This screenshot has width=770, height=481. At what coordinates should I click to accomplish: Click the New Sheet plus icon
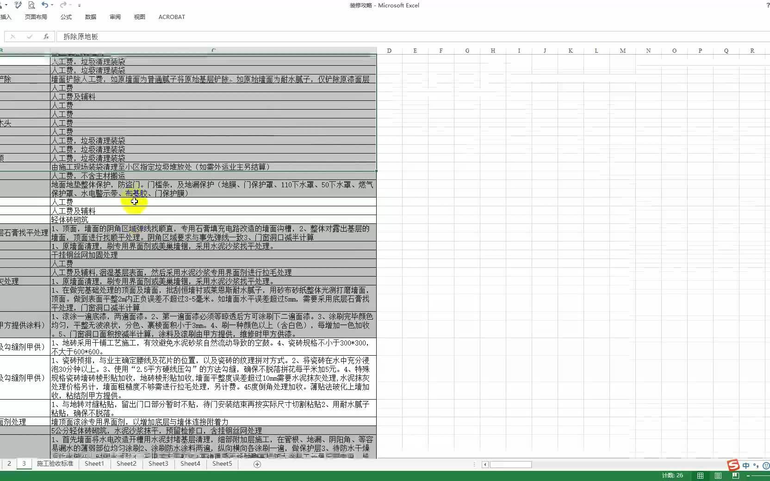(x=257, y=464)
